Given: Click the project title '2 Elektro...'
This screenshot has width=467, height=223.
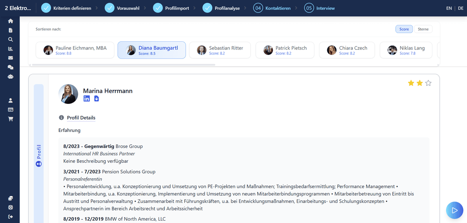Looking at the screenshot, I should [x=18, y=8].
